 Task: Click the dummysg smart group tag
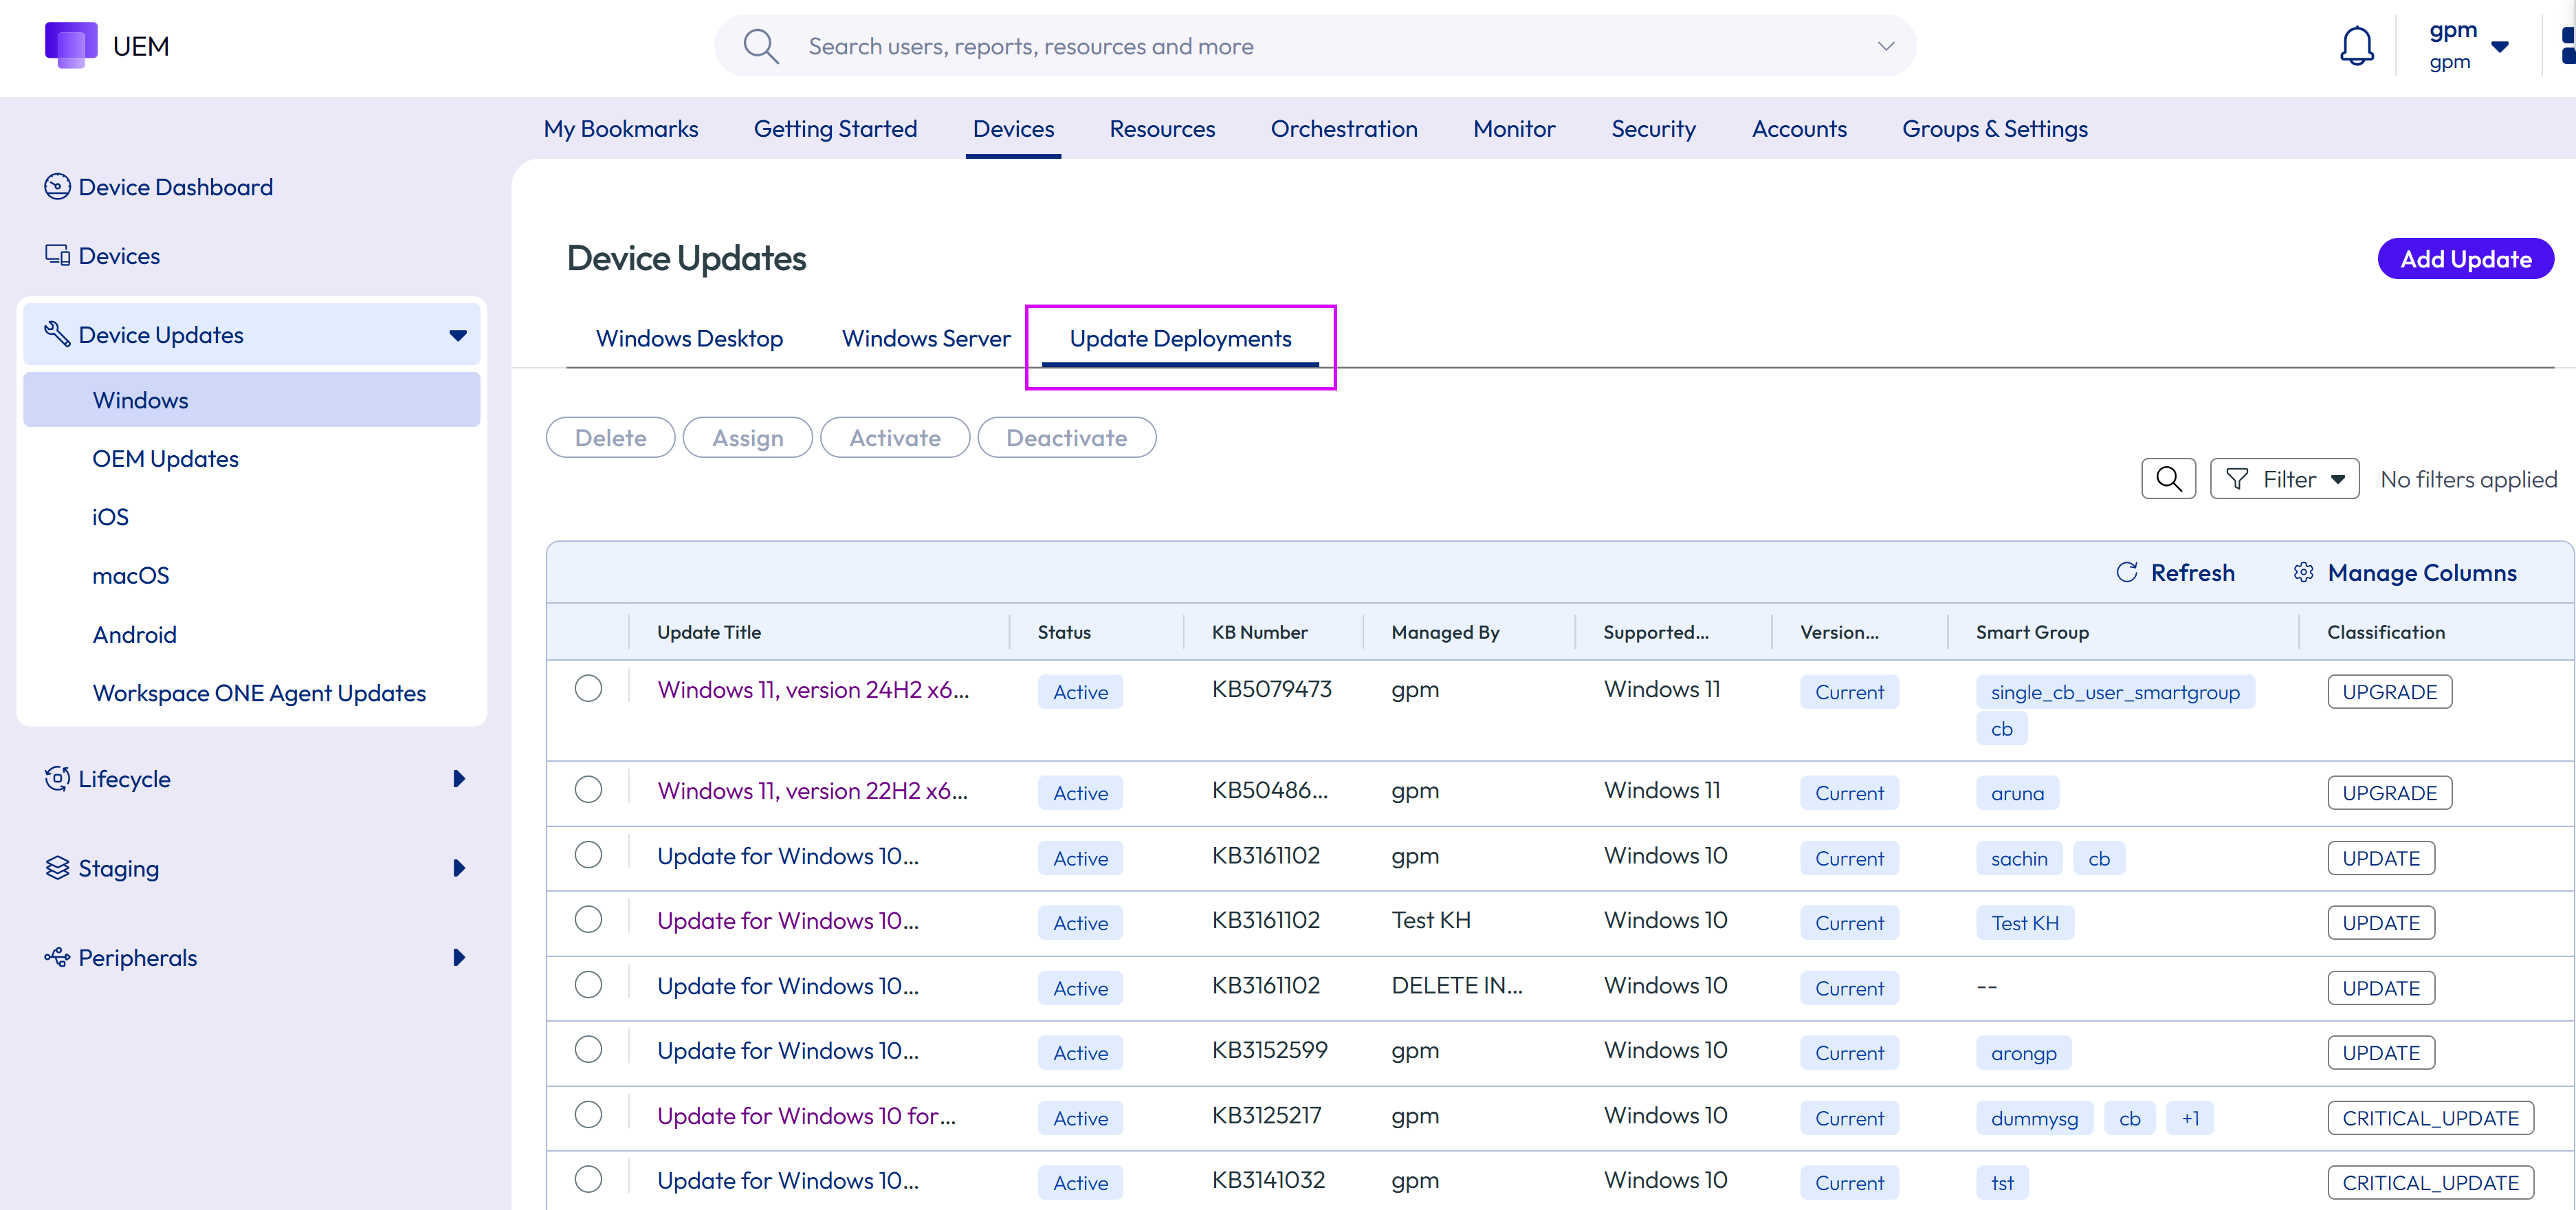2034,1118
